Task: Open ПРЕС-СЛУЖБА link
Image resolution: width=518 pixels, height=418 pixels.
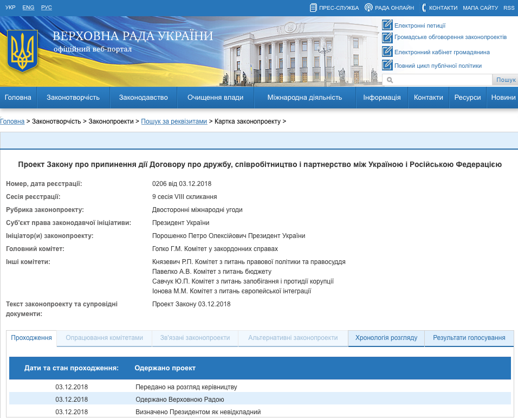Action: (x=339, y=8)
